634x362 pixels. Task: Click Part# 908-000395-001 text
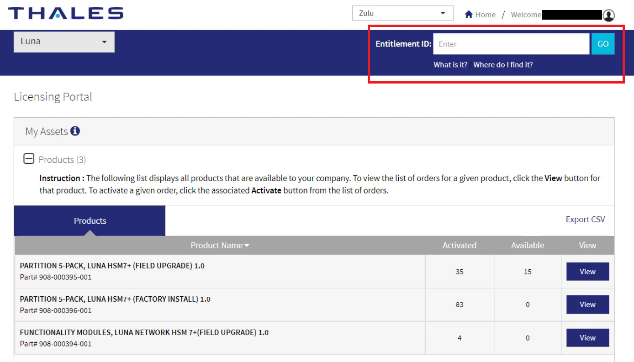pos(56,277)
